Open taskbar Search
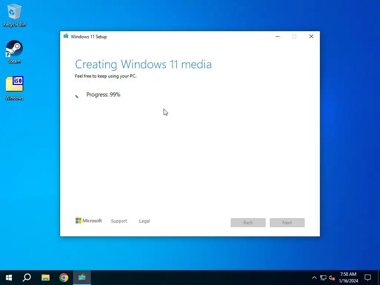 [27, 278]
